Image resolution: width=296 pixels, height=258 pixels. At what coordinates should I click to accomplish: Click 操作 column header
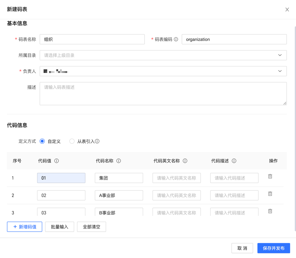(273, 161)
